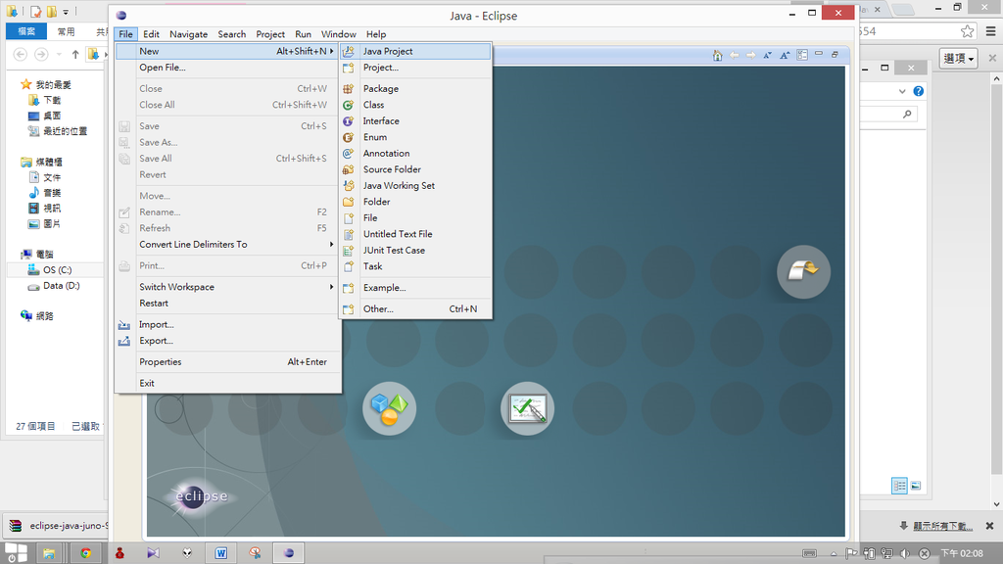The height and width of the screenshot is (564, 1003).
Task: Open the Workbench via the arrow icon
Action: coord(803,271)
